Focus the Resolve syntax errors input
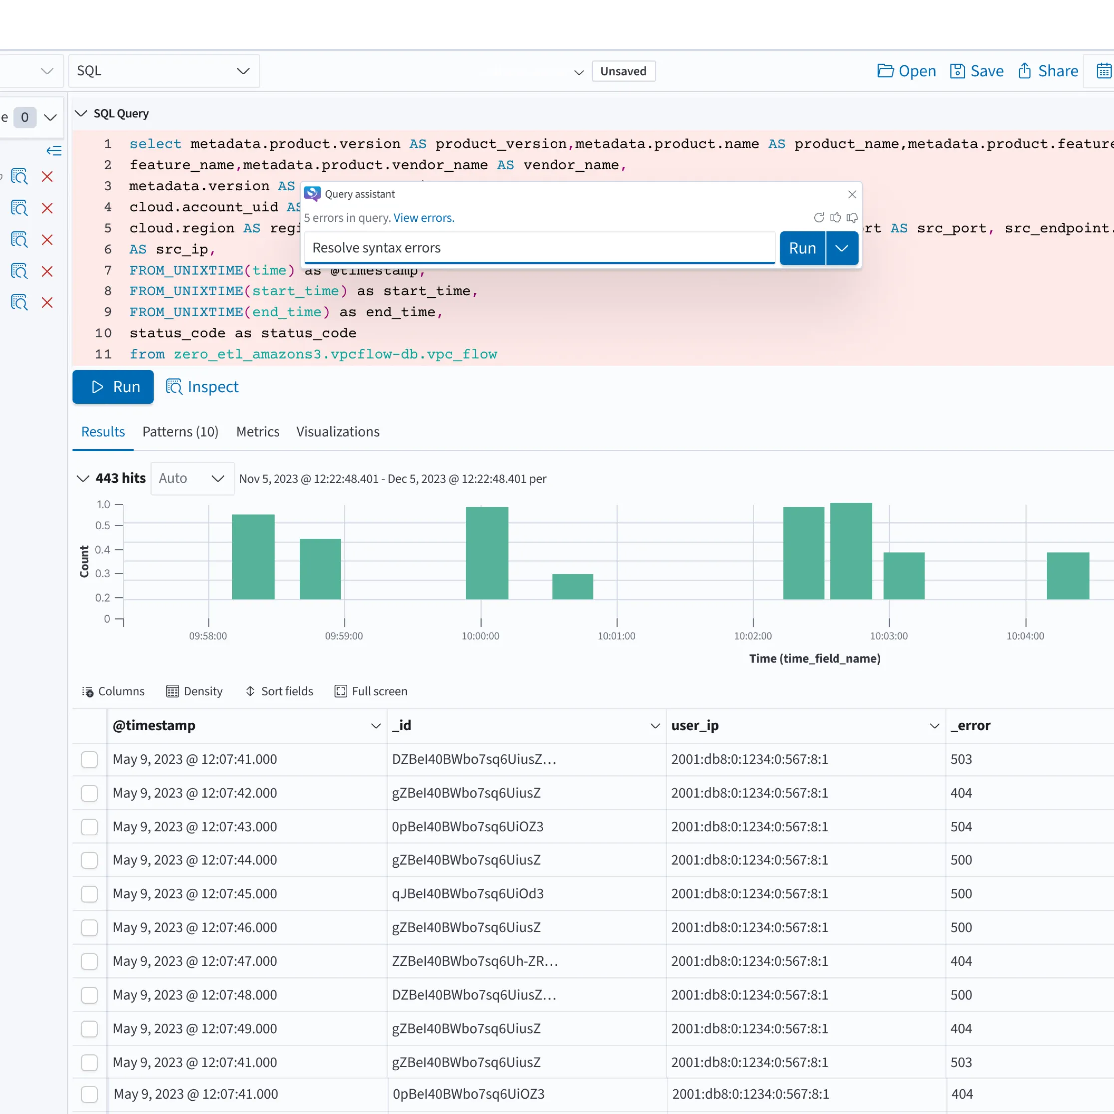 pyautogui.click(x=539, y=248)
